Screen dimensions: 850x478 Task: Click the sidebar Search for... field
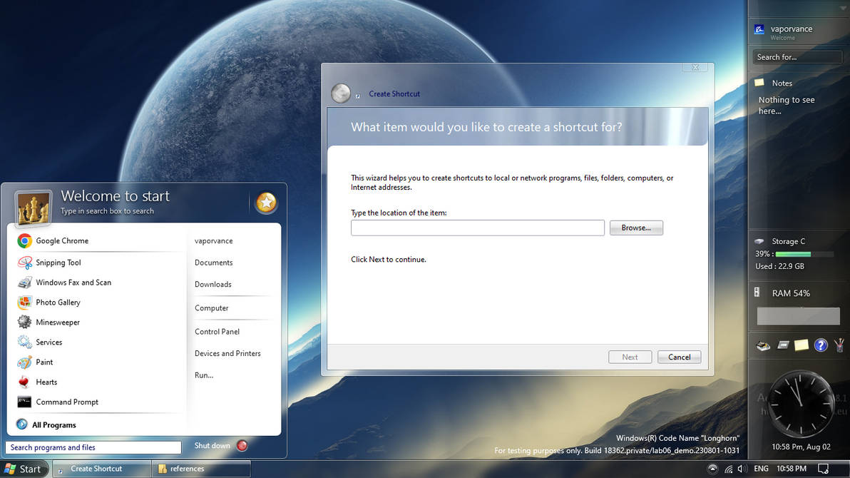tap(797, 57)
